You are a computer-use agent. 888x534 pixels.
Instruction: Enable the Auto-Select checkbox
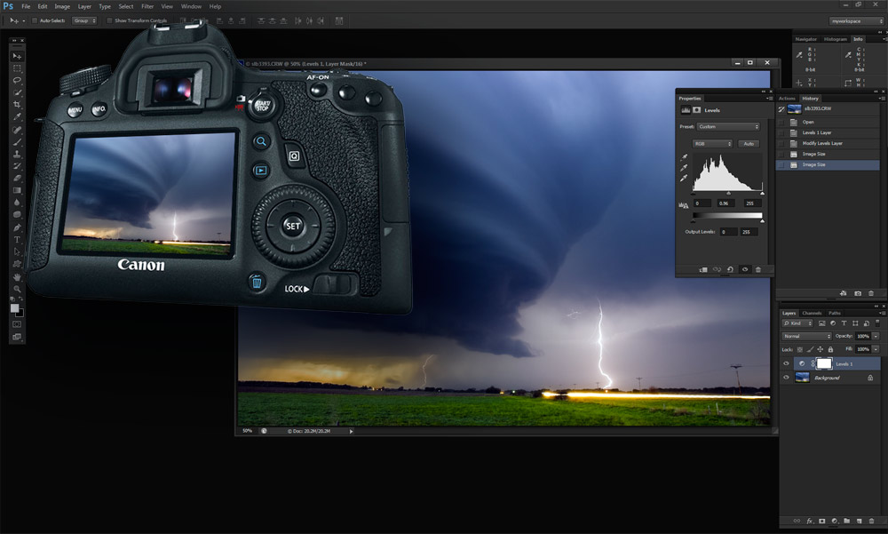[35, 20]
